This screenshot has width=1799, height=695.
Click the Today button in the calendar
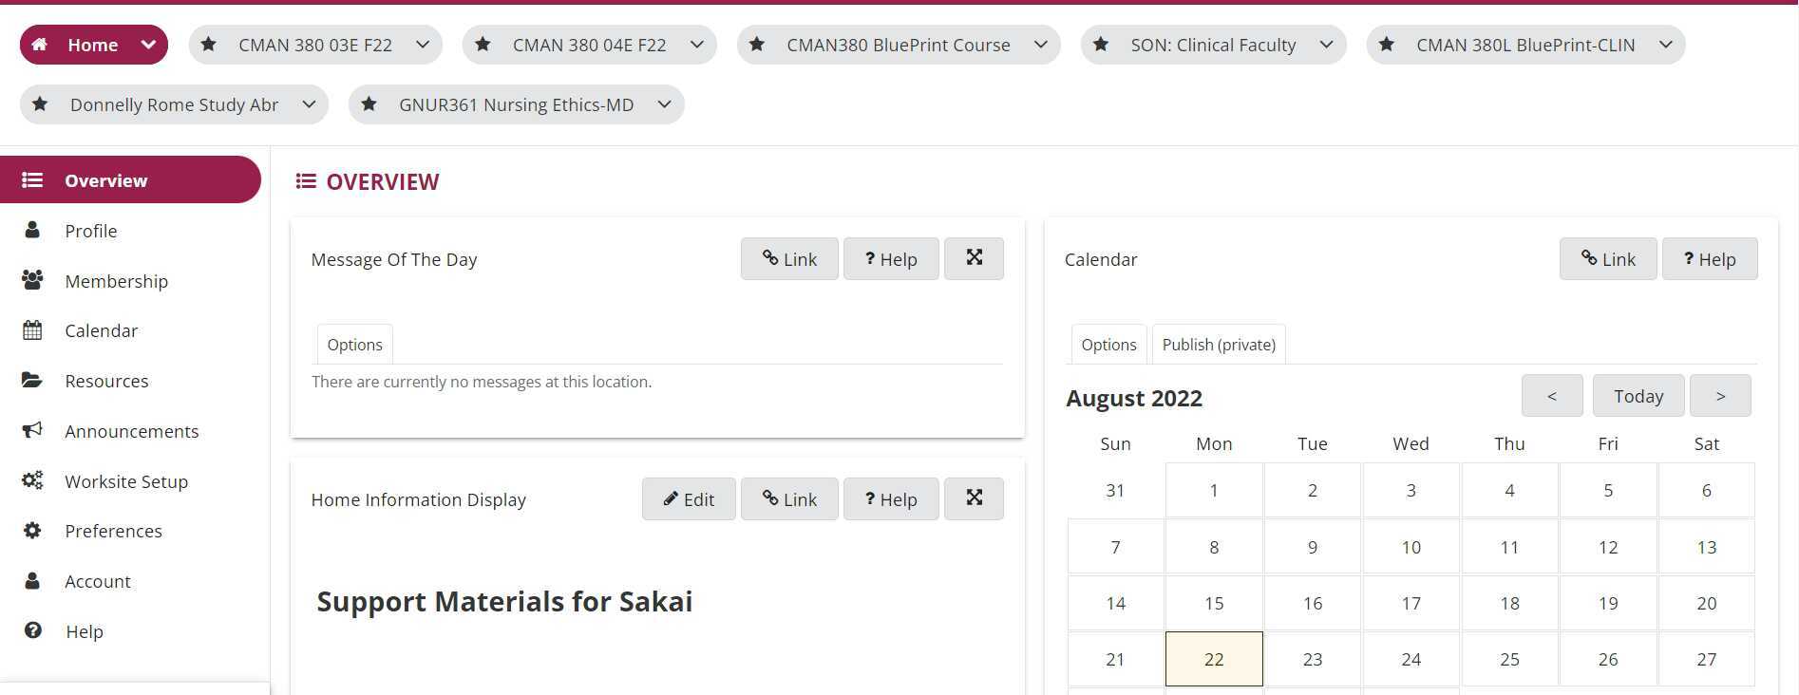pos(1638,396)
